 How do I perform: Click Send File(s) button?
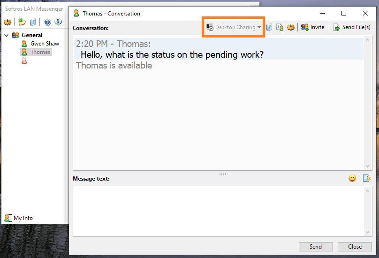point(352,27)
